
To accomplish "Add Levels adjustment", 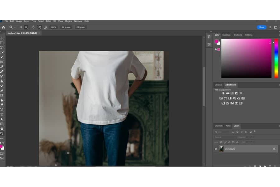I will coord(227,93).
